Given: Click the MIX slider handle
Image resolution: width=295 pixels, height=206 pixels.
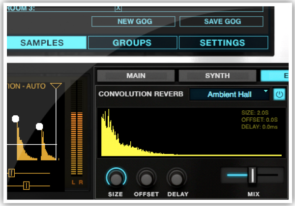Looking at the screenshot, I should [x=252, y=175].
